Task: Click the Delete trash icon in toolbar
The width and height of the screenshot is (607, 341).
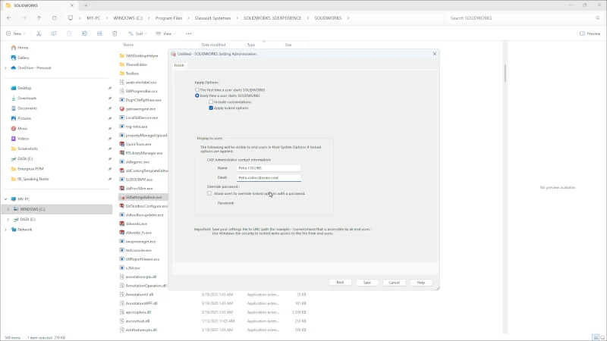Action: pos(114,33)
